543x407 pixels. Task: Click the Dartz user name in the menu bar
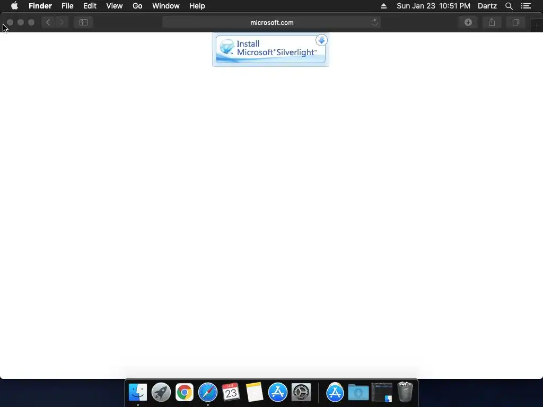(487, 6)
